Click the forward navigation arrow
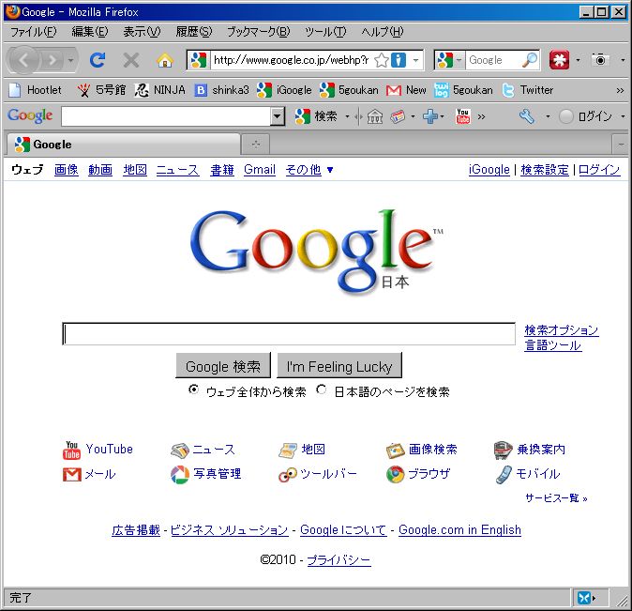Image resolution: width=632 pixels, height=611 pixels. coord(53,60)
